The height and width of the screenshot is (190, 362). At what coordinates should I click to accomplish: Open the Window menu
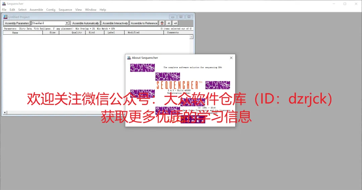point(90,10)
